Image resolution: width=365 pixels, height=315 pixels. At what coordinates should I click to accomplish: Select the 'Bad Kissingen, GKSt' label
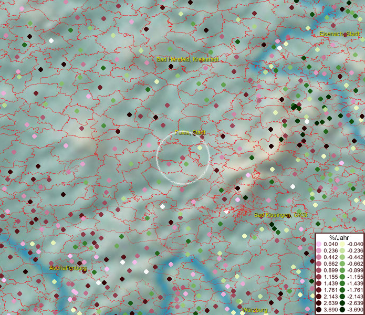click(x=281, y=215)
